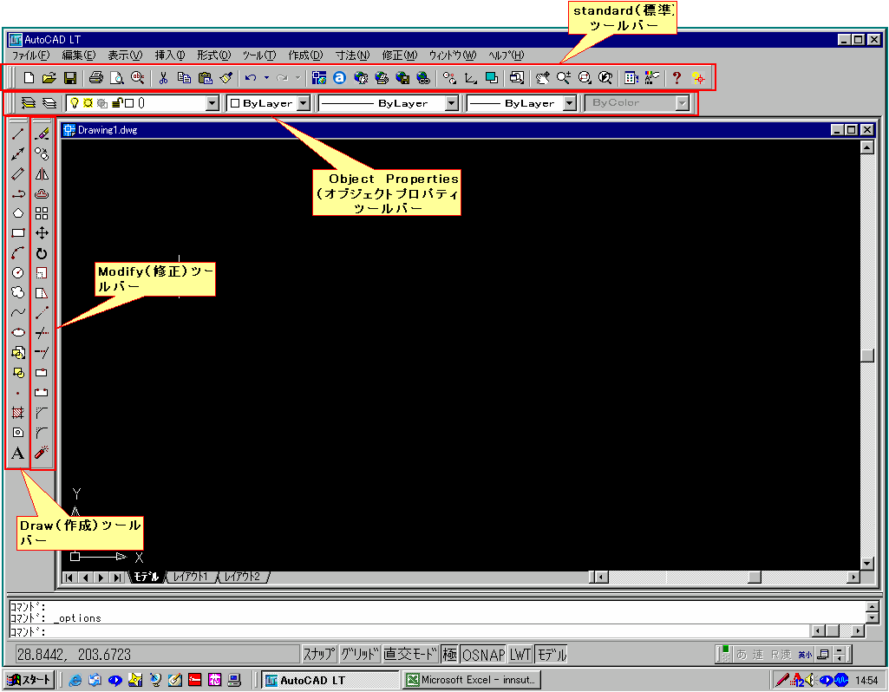
Task: Click the color swatch beside ByLayer
Action: click(235, 103)
